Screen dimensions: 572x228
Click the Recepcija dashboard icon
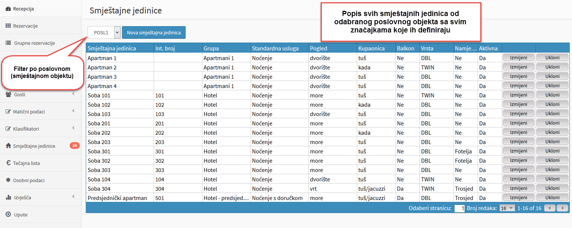8,9
